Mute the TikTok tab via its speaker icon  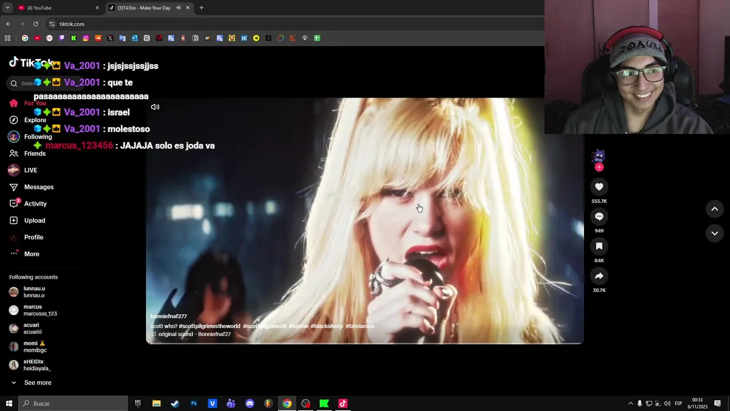179,8
